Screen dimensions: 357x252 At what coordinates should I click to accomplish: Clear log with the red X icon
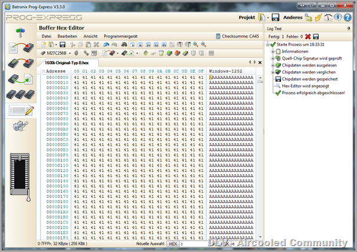(x=308, y=37)
